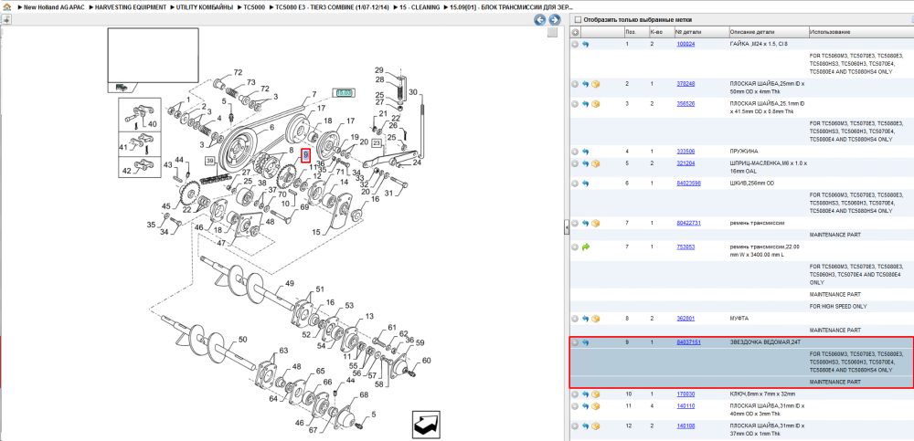Select boxed callout 39 in diagram
The image size is (914, 441).
tap(209, 162)
